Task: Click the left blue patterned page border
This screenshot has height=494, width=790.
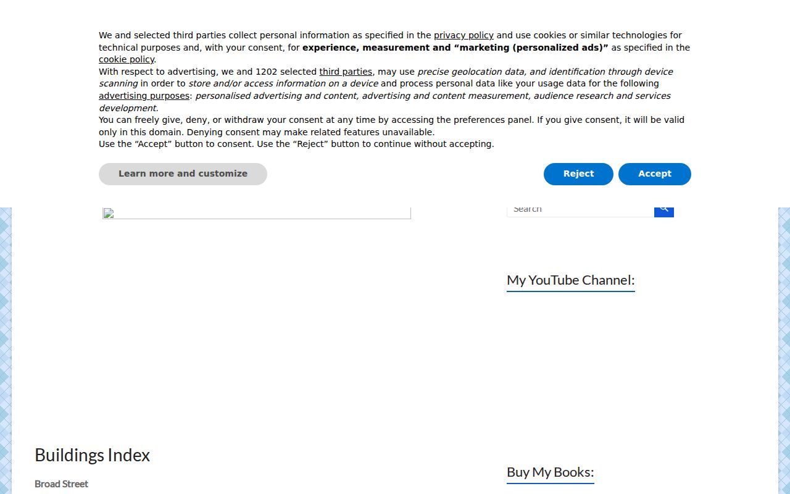Action: (x=6, y=351)
